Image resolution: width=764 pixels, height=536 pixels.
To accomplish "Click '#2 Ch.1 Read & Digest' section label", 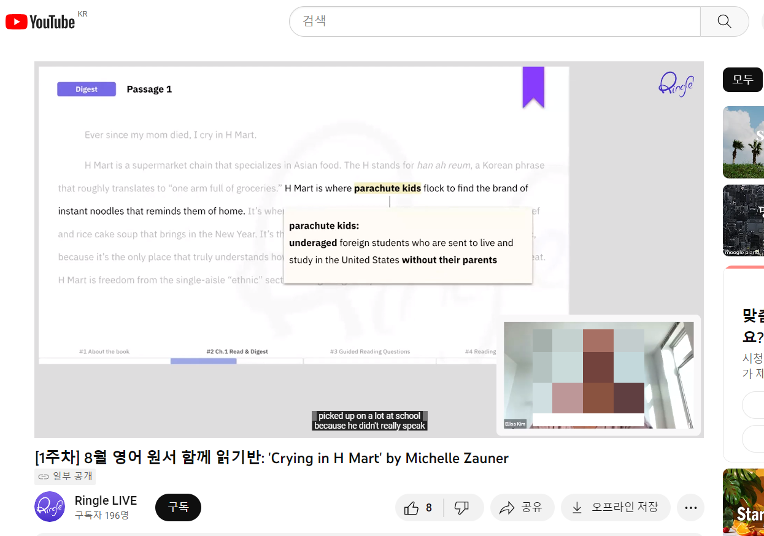I will click(237, 351).
